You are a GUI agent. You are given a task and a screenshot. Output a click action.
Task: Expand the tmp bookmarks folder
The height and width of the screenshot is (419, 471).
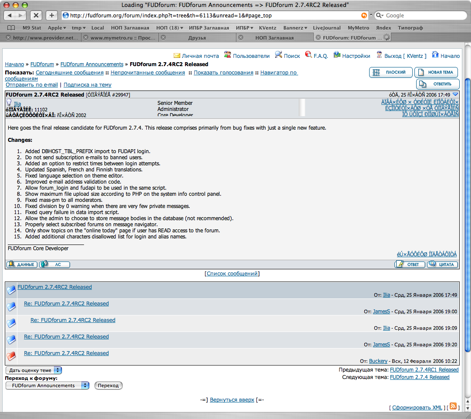(79, 28)
